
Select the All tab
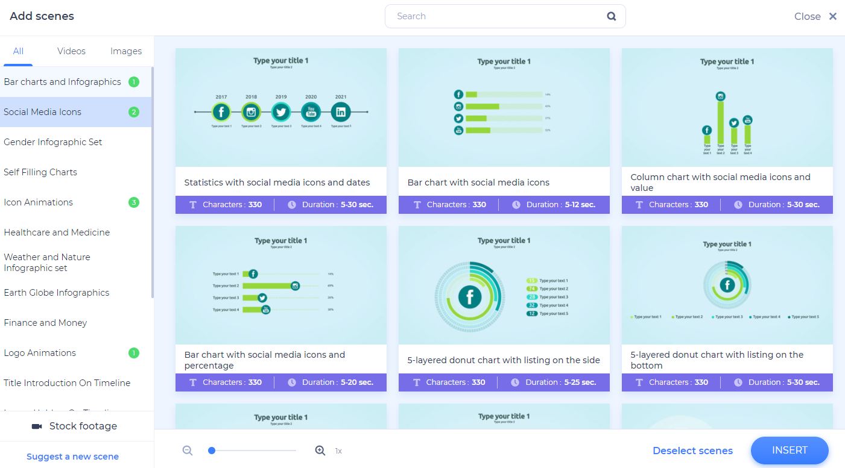18,51
